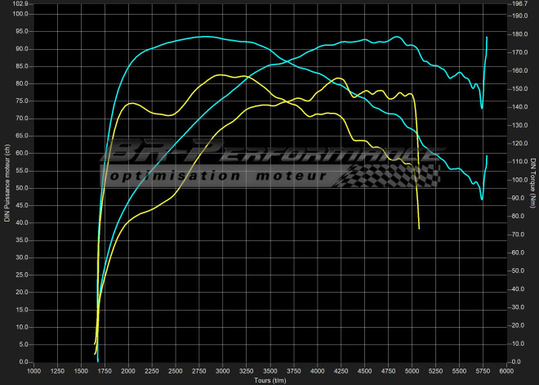Click bottom end of yellow curve drop-off
This screenshot has height=385, width=539.
[x=419, y=228]
